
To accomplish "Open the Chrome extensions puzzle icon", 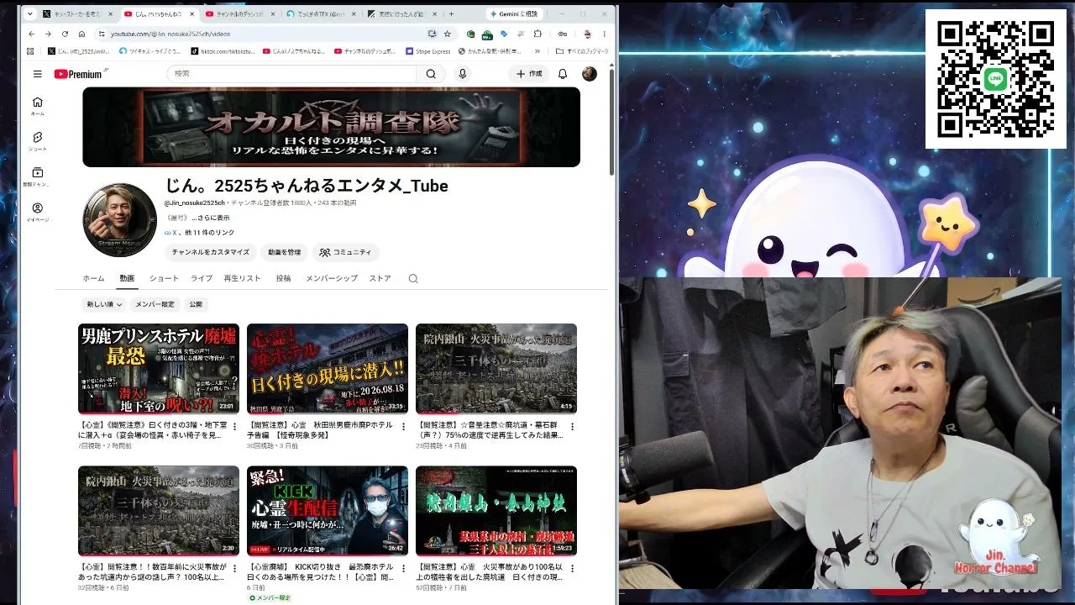I will click(x=537, y=34).
